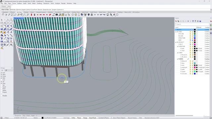The image size is (212, 119).
Task: Toggle visibility bulb of T-Glass layer
Action: (190, 63)
